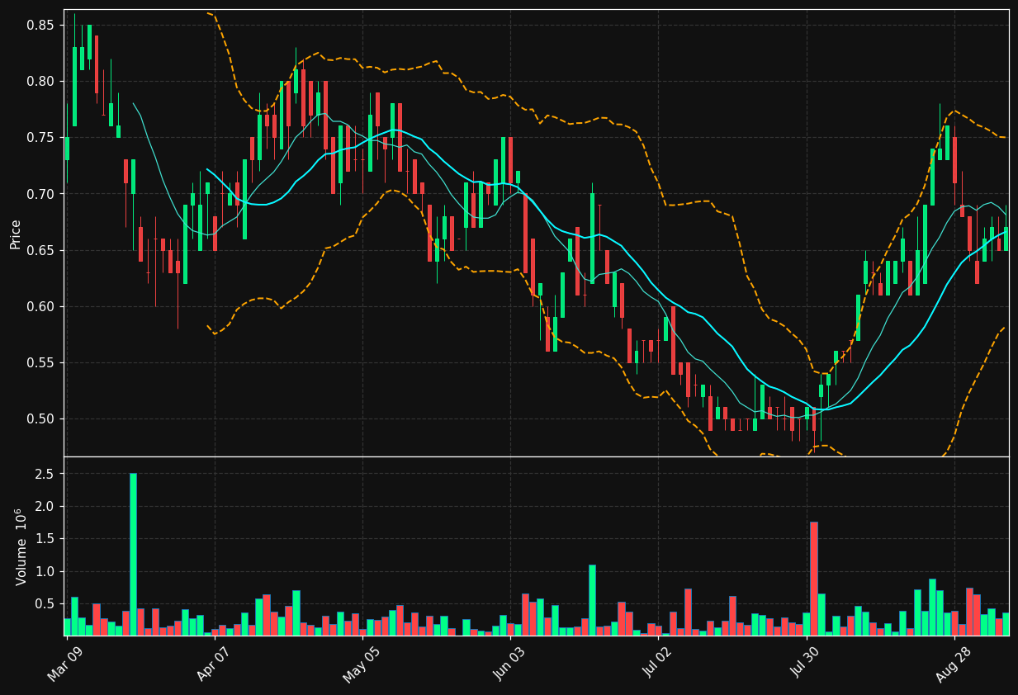Click the 0.5 volume axis label

[45, 603]
